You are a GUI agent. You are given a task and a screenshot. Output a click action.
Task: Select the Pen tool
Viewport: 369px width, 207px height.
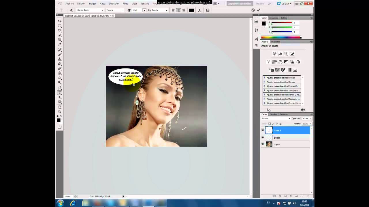60,88
